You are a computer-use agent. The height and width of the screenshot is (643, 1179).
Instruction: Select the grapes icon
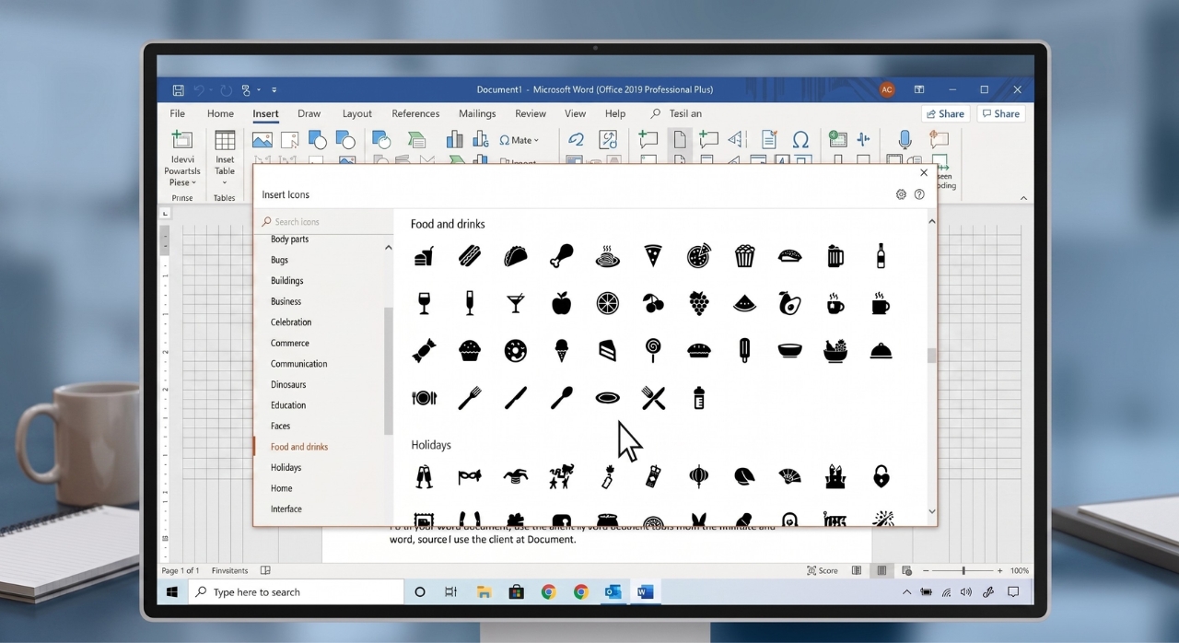699,303
